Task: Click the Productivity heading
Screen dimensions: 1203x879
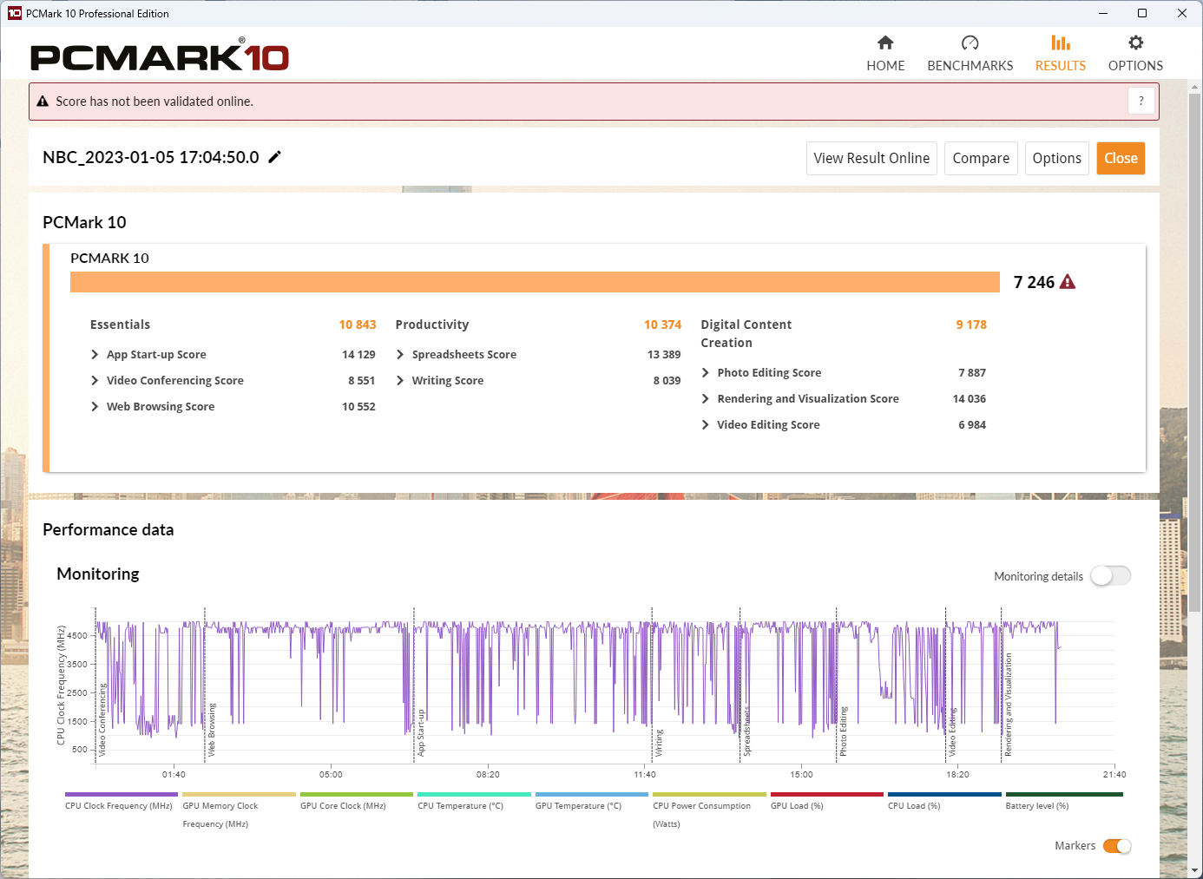Action: point(432,325)
